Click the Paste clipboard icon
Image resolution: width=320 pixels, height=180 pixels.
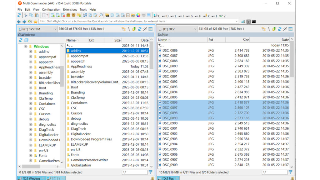[x=37, y=15]
